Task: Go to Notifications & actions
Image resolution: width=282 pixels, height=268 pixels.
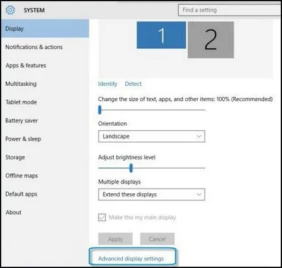Action: (34, 47)
